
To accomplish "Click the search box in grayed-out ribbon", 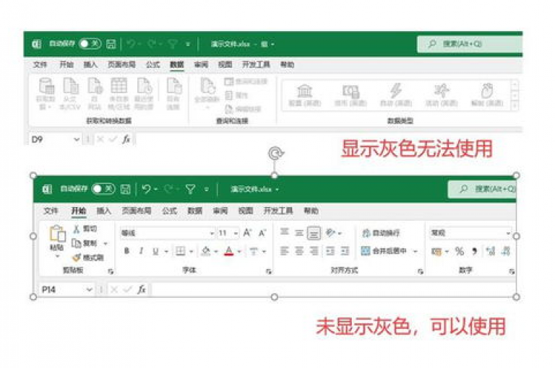I will (470, 44).
